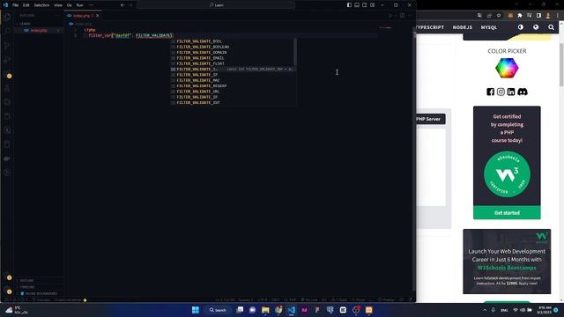564x317 pixels.
Task: Open the browser Extensions puzzle icon
Action: click(520, 16)
